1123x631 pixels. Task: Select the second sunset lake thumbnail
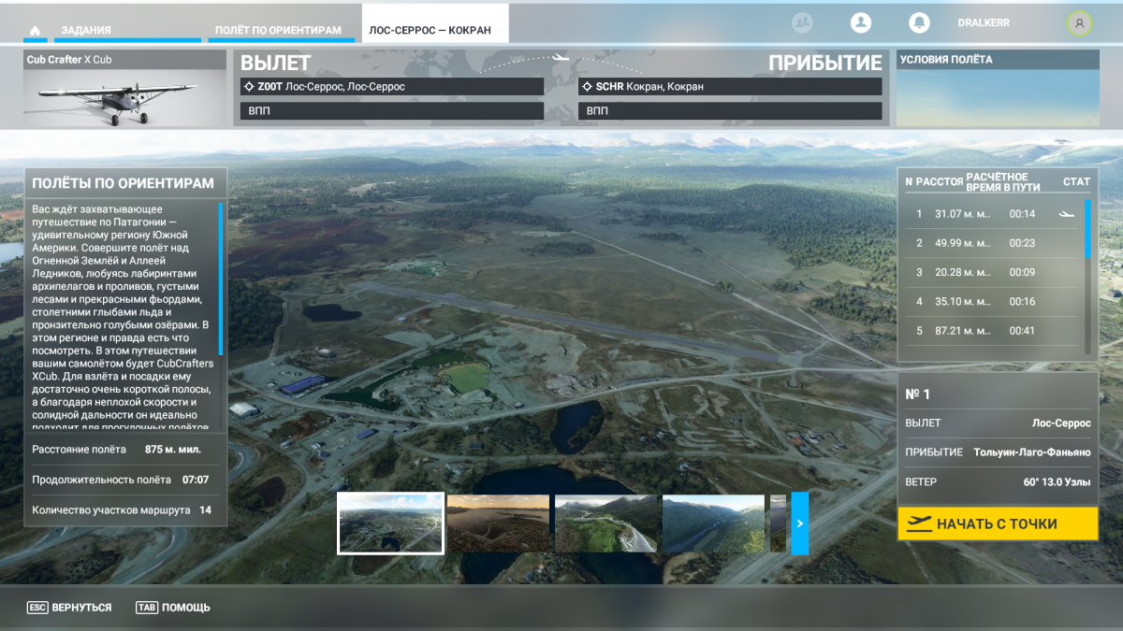coord(498,523)
